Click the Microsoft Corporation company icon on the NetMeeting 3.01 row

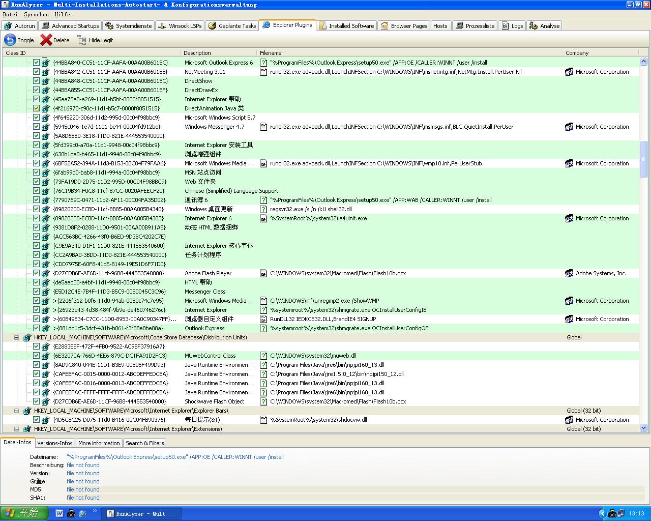point(569,72)
